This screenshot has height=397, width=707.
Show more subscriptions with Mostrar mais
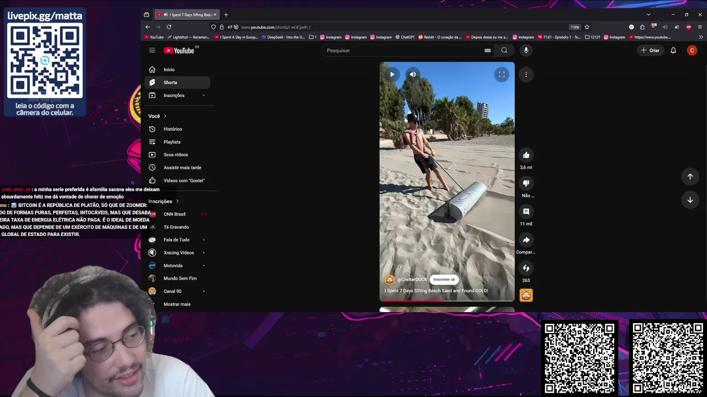point(177,304)
